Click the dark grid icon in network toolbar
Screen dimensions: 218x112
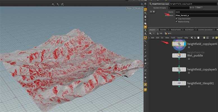(207, 38)
